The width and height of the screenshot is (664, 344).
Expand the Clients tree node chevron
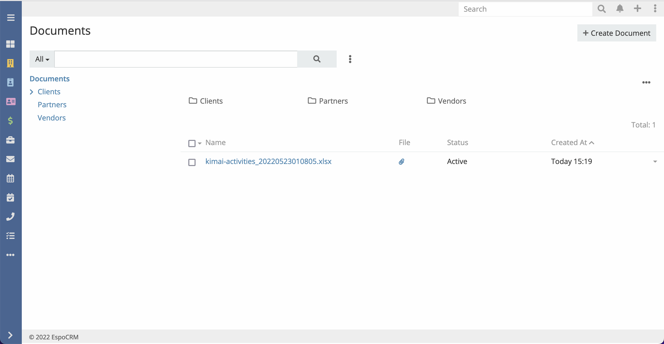tap(32, 92)
